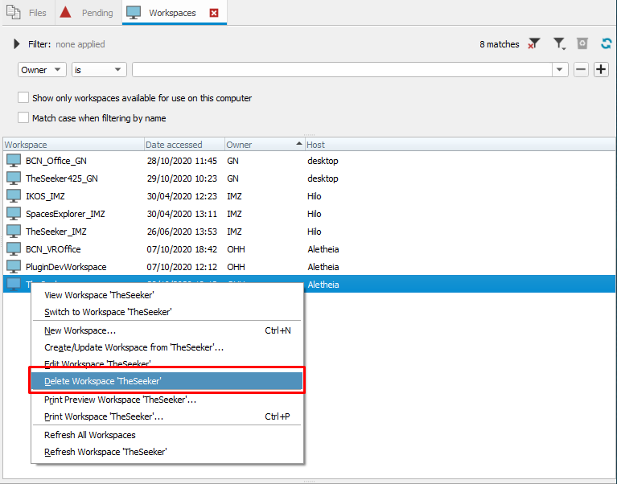Choose Edit Workspace 'TheSeeker'
Image resolution: width=617 pixels, height=484 pixels.
click(167, 363)
